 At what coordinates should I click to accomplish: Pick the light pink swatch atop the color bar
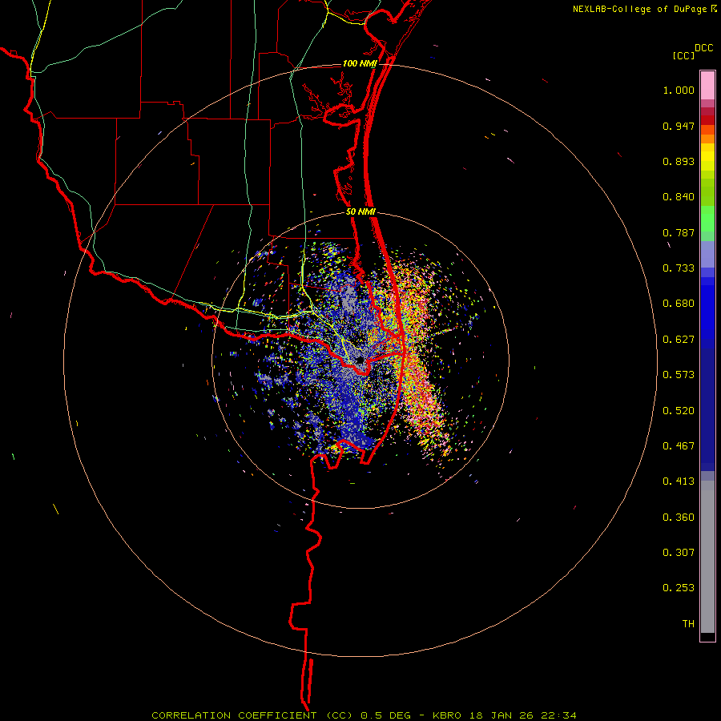(x=707, y=86)
